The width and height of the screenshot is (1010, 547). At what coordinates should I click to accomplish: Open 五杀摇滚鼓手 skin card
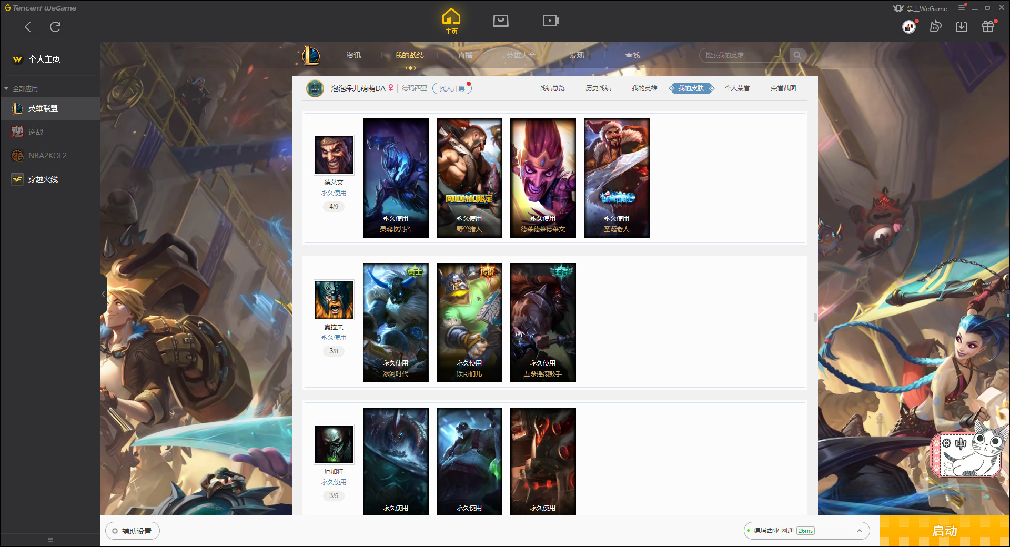coord(543,322)
